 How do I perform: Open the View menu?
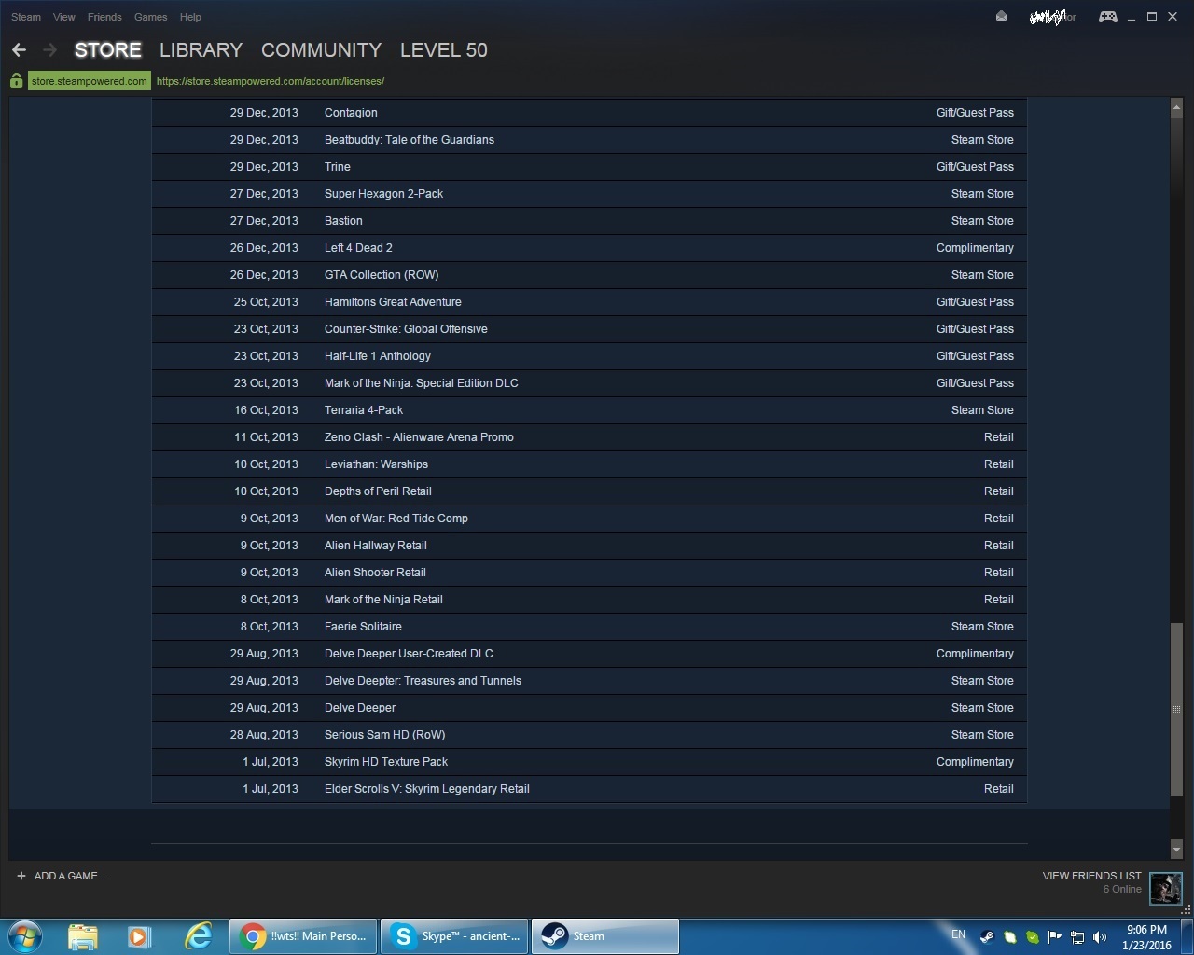64,17
